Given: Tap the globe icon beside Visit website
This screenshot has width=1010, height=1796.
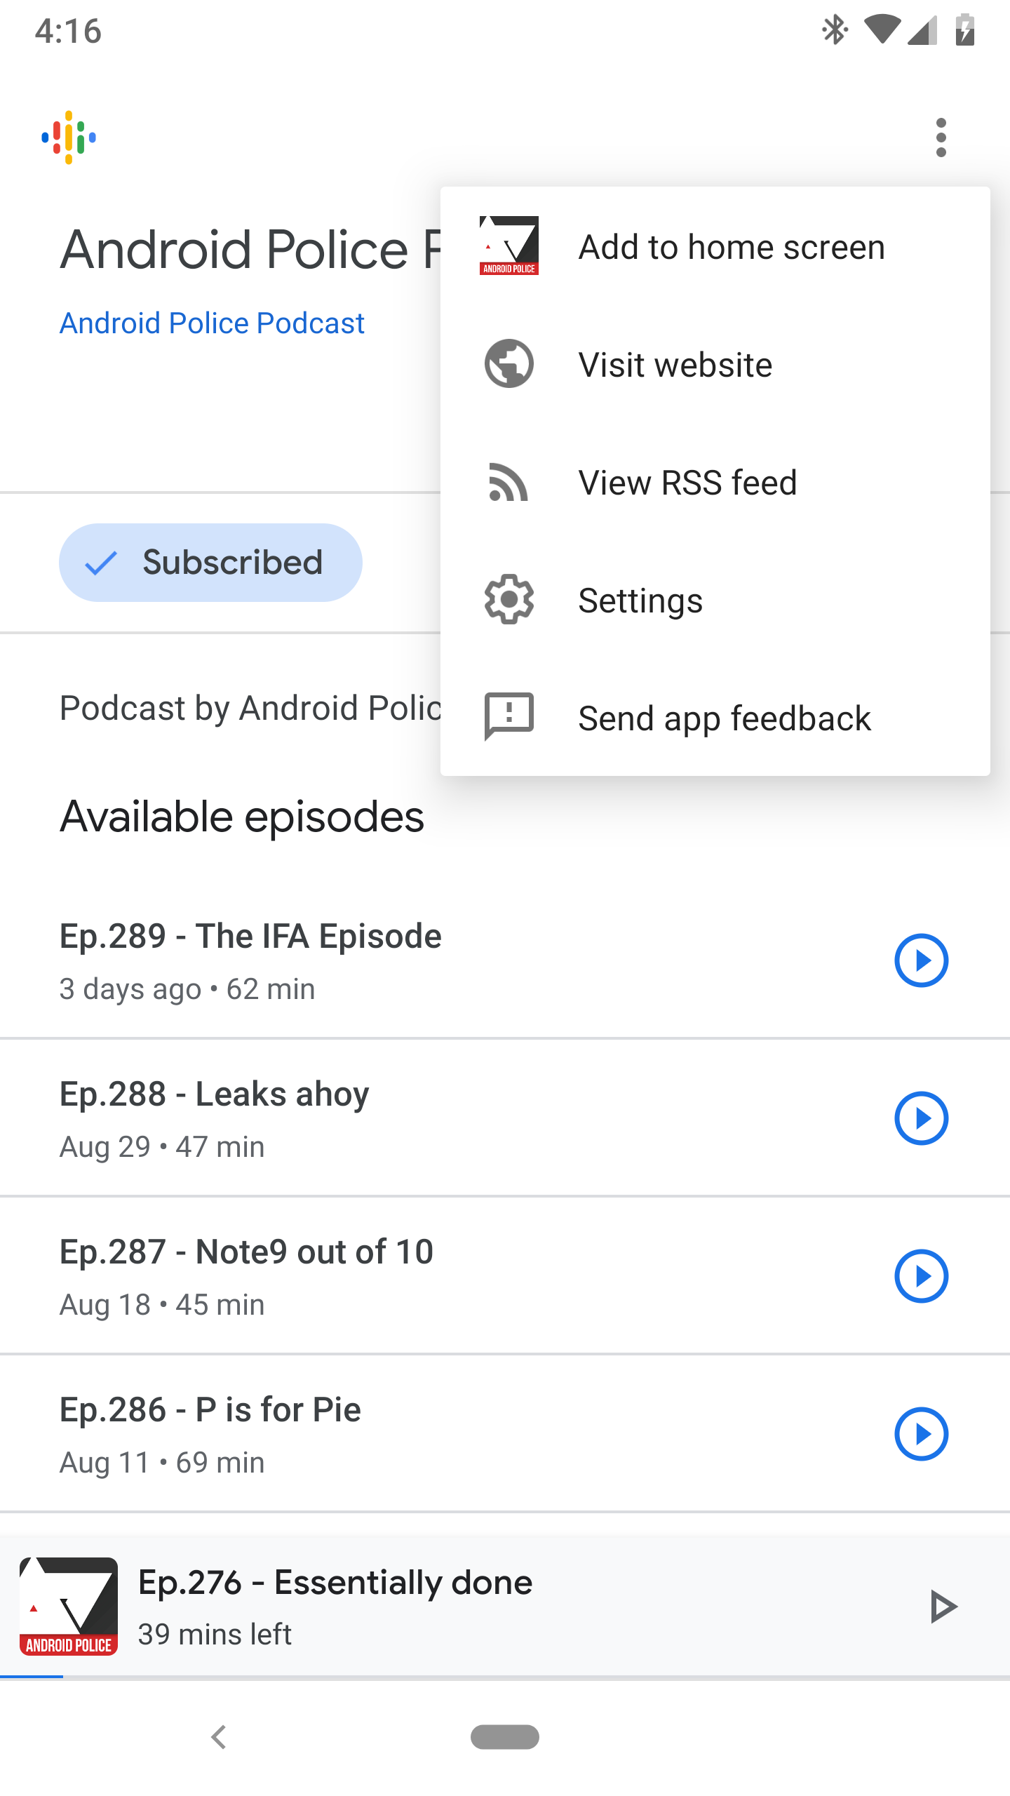Looking at the screenshot, I should [x=509, y=363].
